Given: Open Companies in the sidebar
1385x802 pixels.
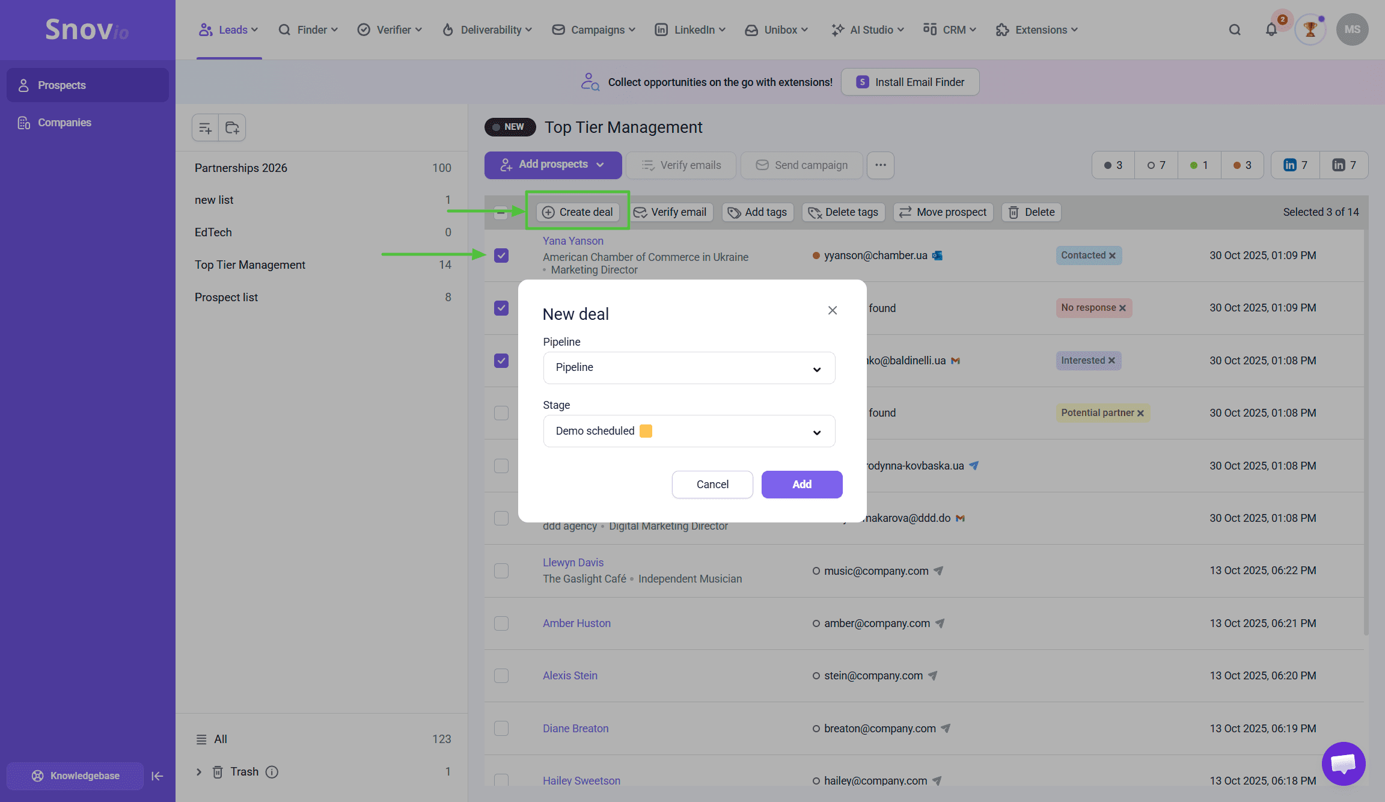Looking at the screenshot, I should click(x=64, y=123).
